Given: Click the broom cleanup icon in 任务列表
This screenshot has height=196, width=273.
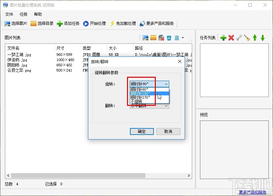Looking at the screenshot, I should 247,37.
